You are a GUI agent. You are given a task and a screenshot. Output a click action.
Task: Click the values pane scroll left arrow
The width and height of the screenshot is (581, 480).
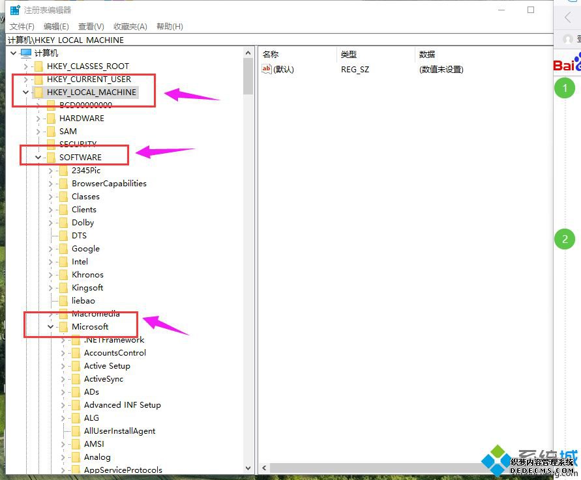tap(264, 468)
